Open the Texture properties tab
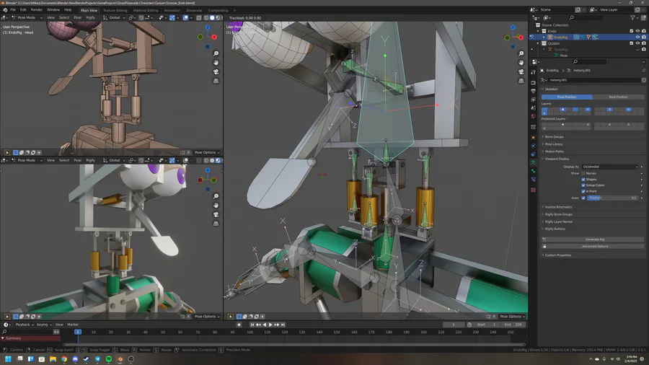Image resolution: width=649 pixels, height=365 pixels. click(x=533, y=190)
